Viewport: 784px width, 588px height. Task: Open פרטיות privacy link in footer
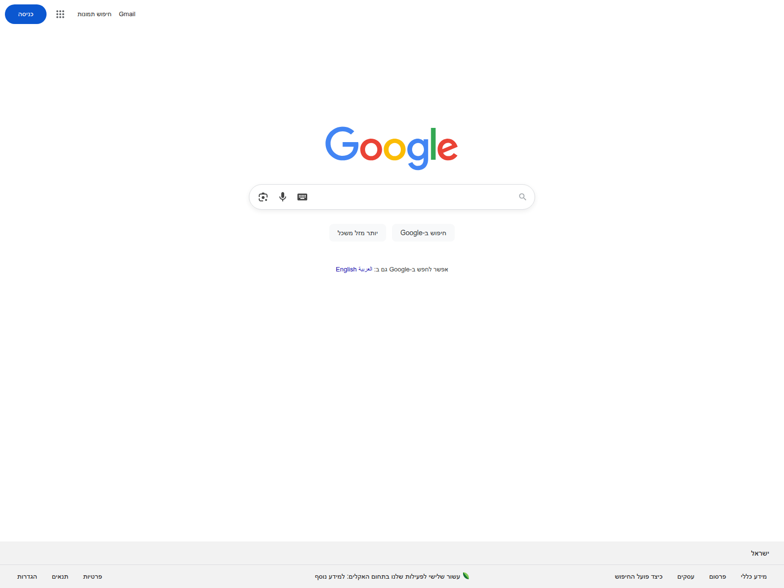tap(93, 577)
